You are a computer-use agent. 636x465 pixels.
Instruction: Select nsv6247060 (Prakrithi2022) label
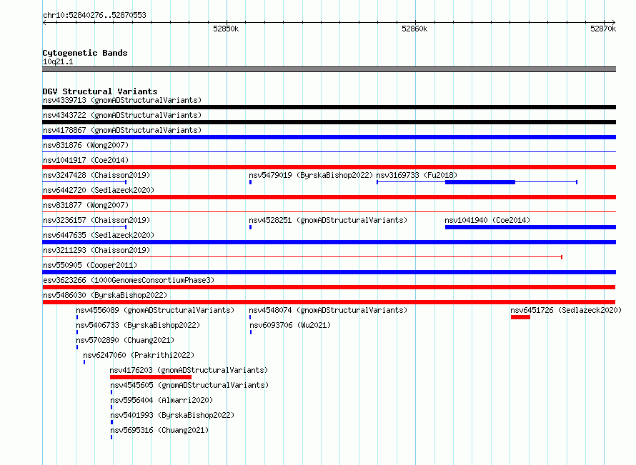click(139, 355)
